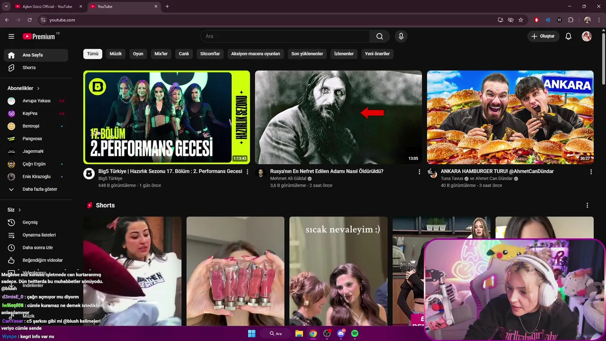The image size is (606, 341).
Task: Select the Mix'ler filter chip
Action: (x=161, y=54)
